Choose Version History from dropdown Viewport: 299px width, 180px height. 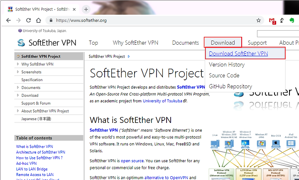(x=227, y=65)
